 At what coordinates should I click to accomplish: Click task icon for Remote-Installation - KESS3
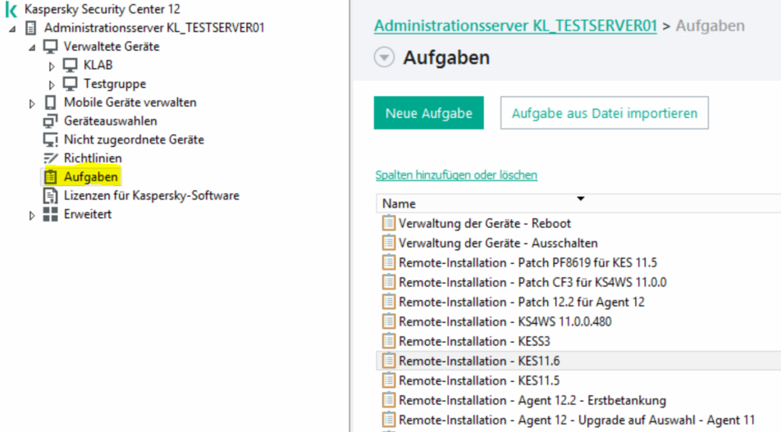coord(389,341)
